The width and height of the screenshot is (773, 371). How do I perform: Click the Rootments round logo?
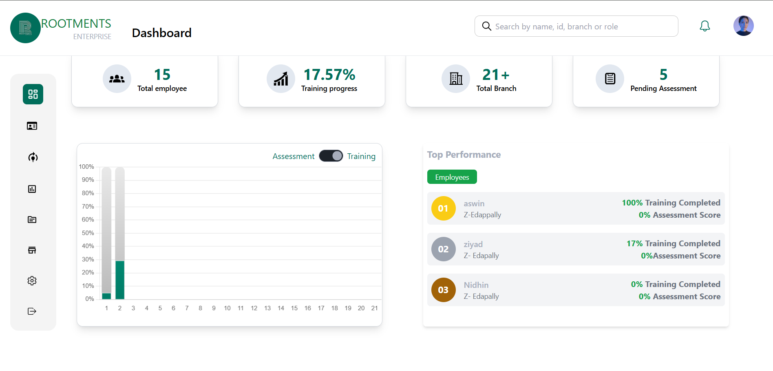25,28
